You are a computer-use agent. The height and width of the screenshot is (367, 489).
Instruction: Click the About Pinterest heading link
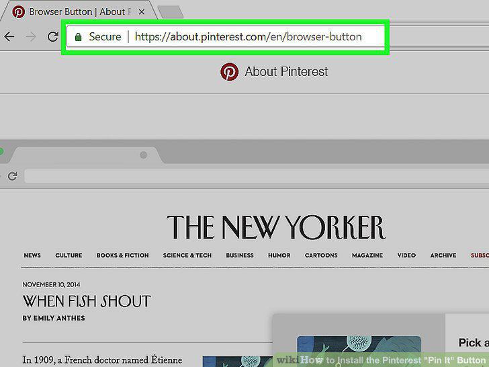[x=286, y=72]
